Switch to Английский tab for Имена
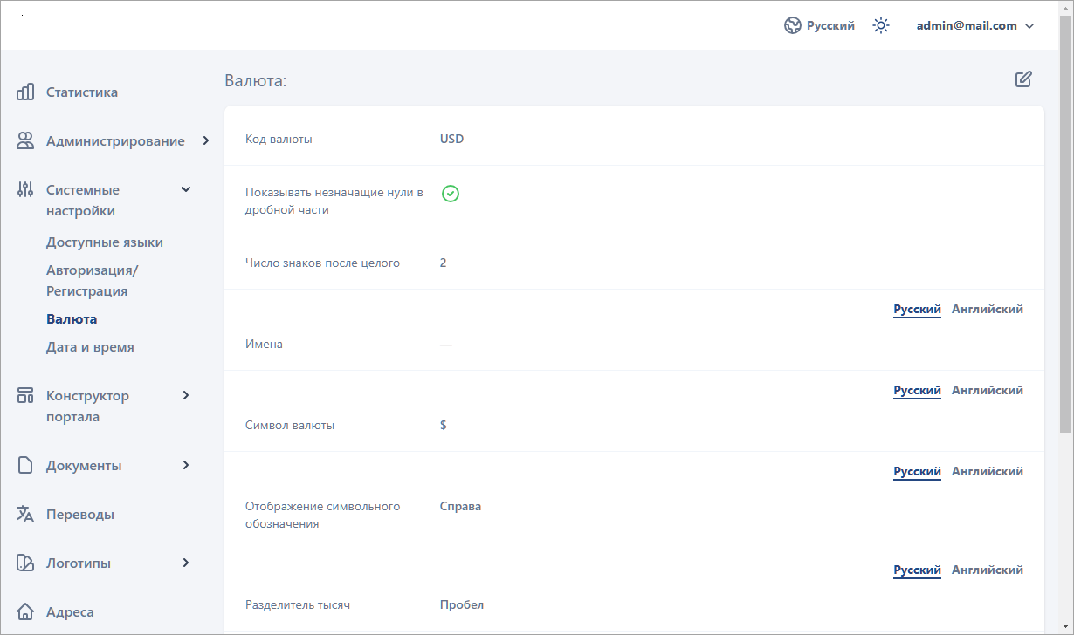Screen dimensions: 1074x635 coord(987,309)
